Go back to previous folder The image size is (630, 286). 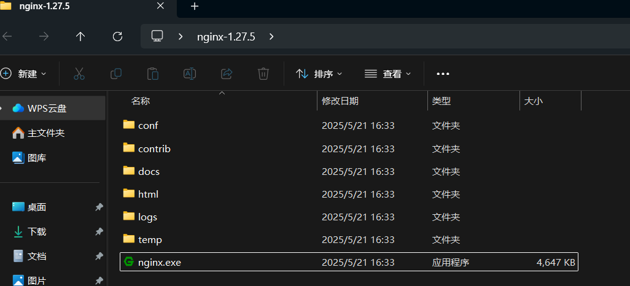7,37
